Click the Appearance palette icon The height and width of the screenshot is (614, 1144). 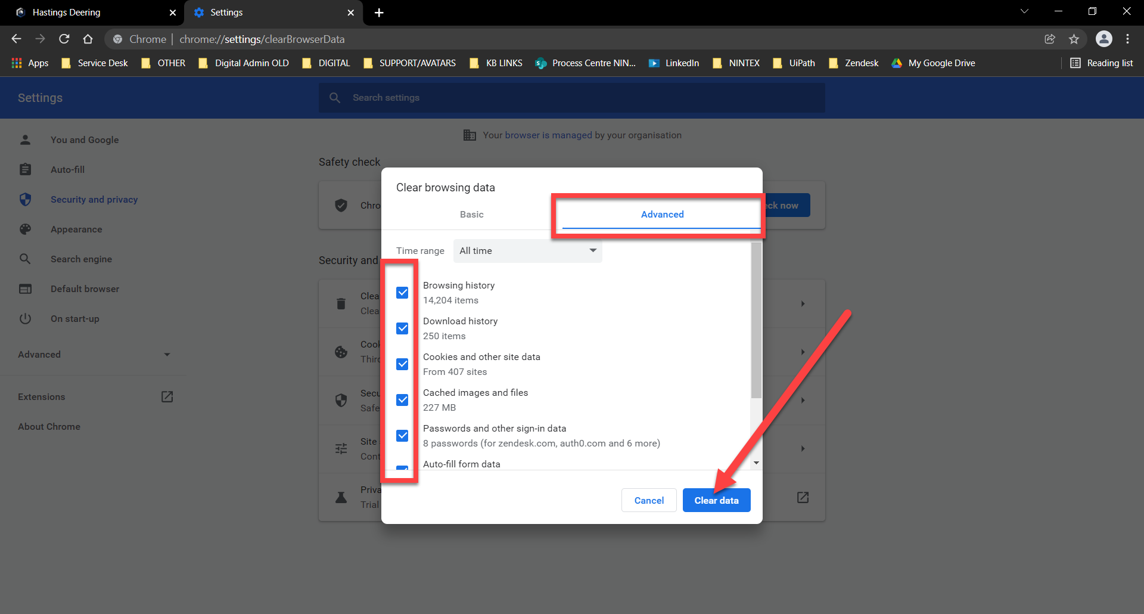pyautogui.click(x=25, y=229)
